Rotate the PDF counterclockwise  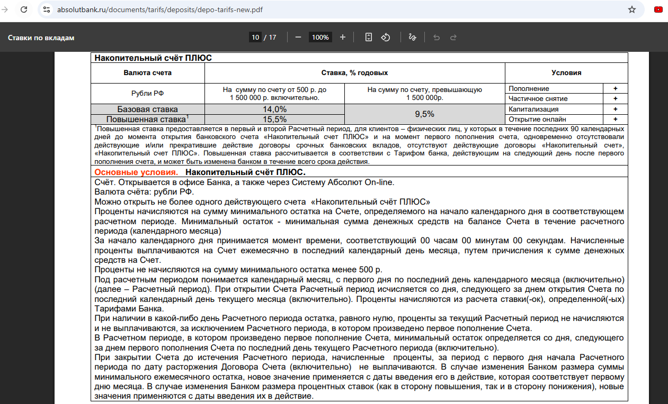[386, 37]
